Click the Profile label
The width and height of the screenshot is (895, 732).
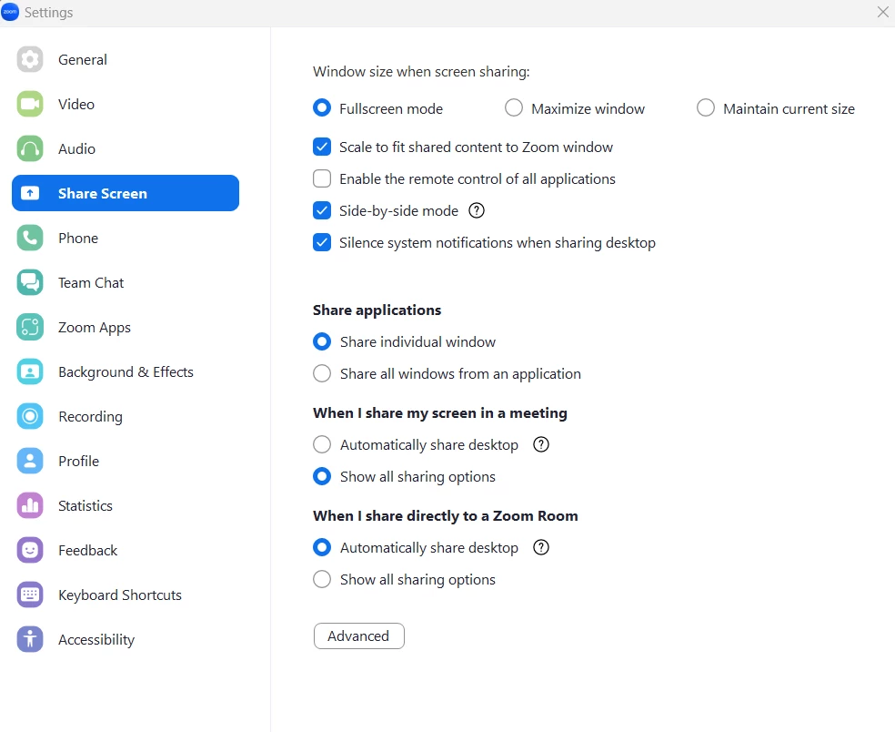click(x=79, y=462)
